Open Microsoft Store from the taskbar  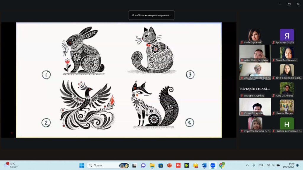pyautogui.click(x=161, y=165)
